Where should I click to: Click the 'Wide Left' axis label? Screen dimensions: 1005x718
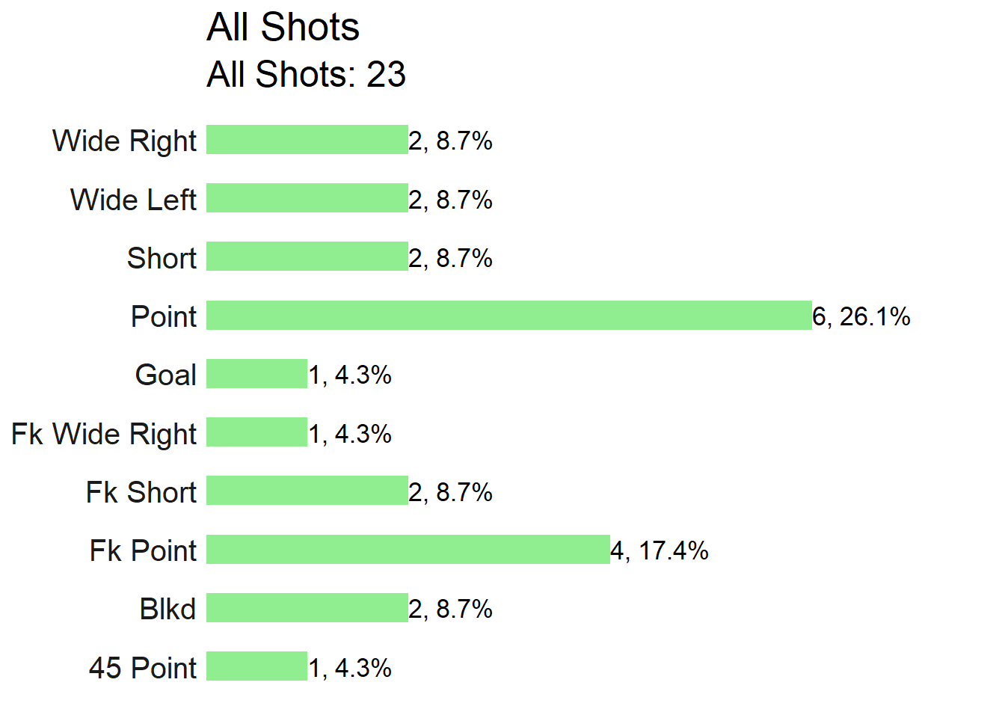[x=133, y=200]
